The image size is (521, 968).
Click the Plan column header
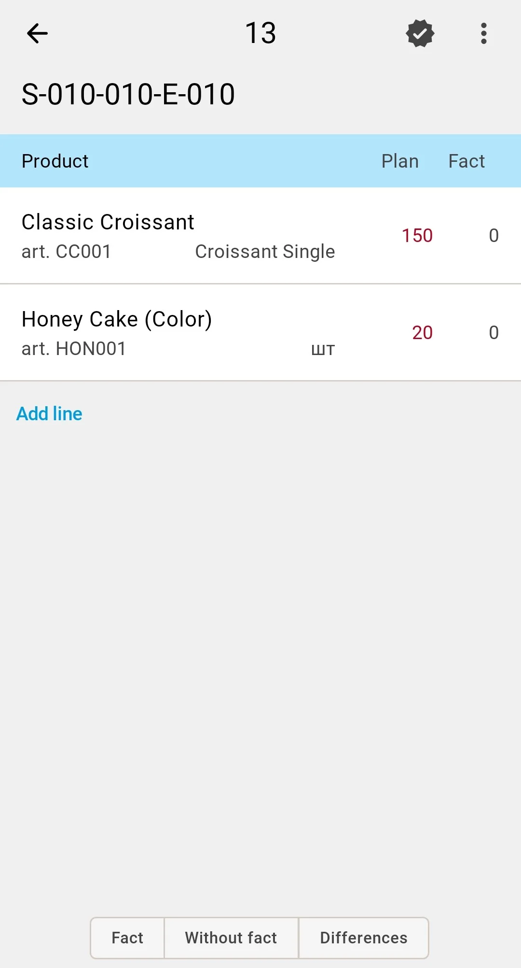(400, 161)
